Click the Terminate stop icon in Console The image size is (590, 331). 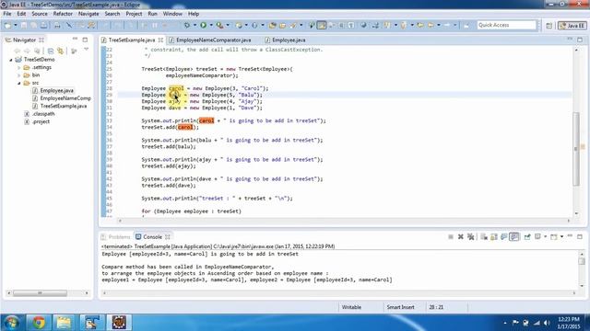pos(451,237)
